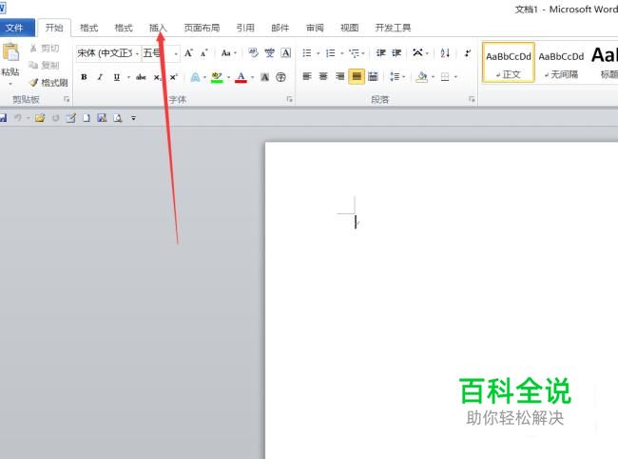The width and height of the screenshot is (618, 459).
Task: Open the Font (字体) dialog launcher
Action: coord(290,99)
